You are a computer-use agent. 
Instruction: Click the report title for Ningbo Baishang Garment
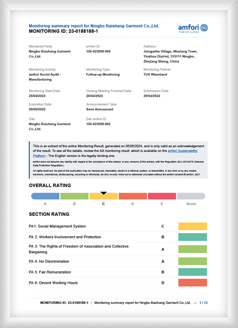pos(94,26)
